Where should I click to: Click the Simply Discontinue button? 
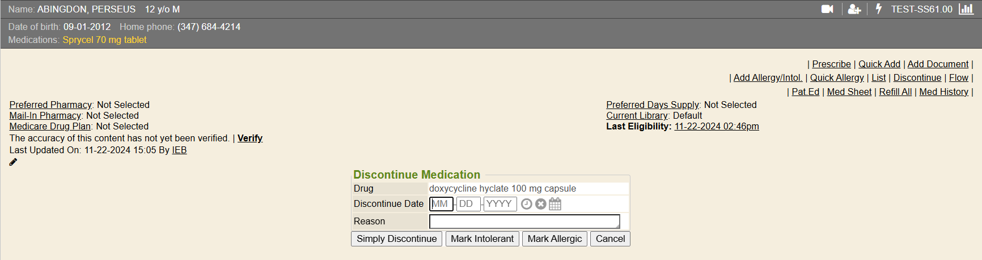coord(396,239)
